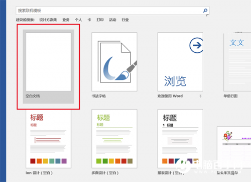Select suggested search 打印
Image resolution: width=251 pixels, height=182 pixels.
[x=100, y=20]
